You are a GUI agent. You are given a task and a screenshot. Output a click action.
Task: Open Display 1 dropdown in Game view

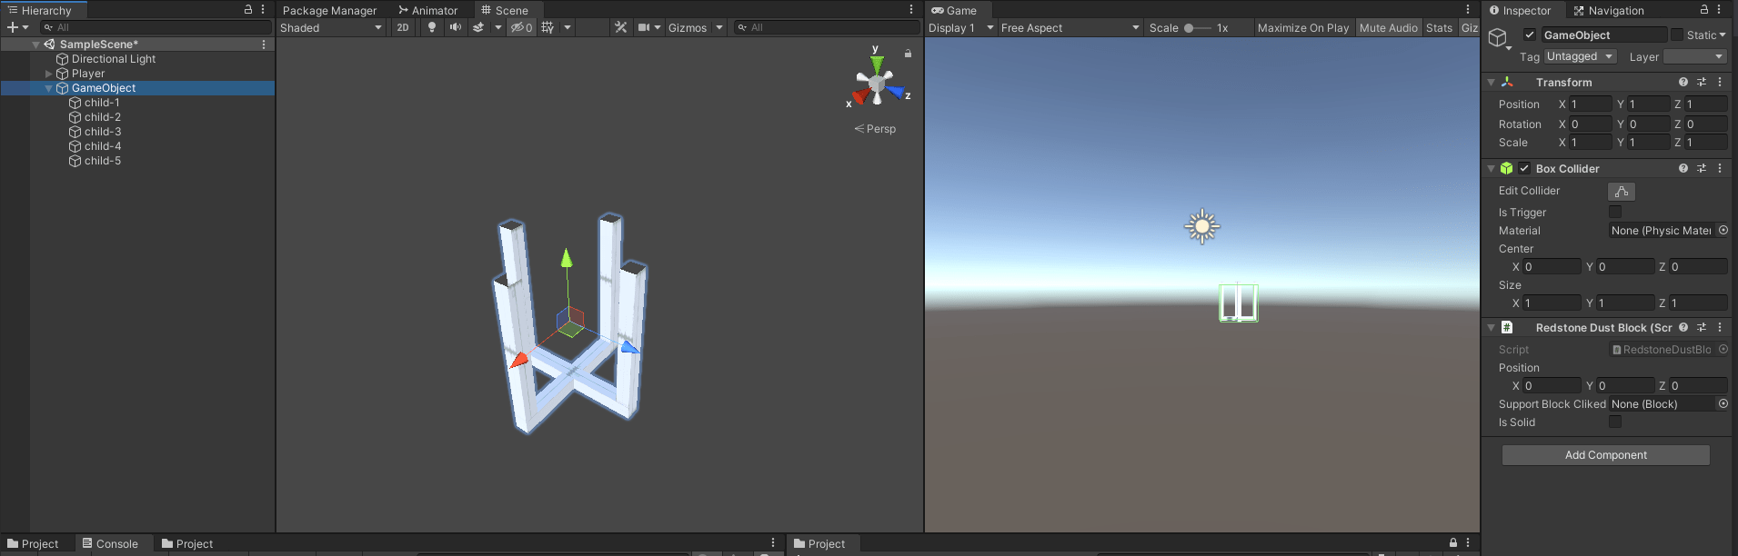coord(961,27)
